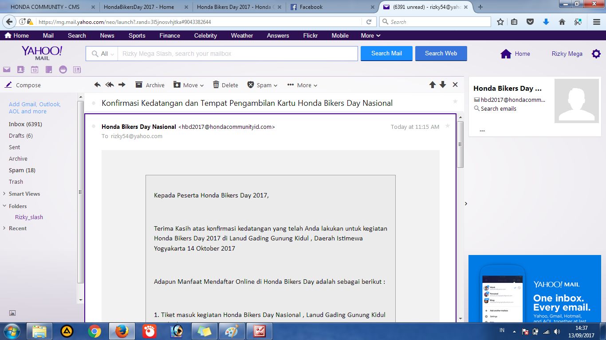This screenshot has width=606, height=340.
Task: Reload the page in the address bar
Action: click(x=369, y=22)
